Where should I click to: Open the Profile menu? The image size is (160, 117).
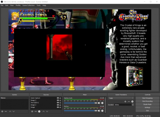pyautogui.click(x=18, y=5)
